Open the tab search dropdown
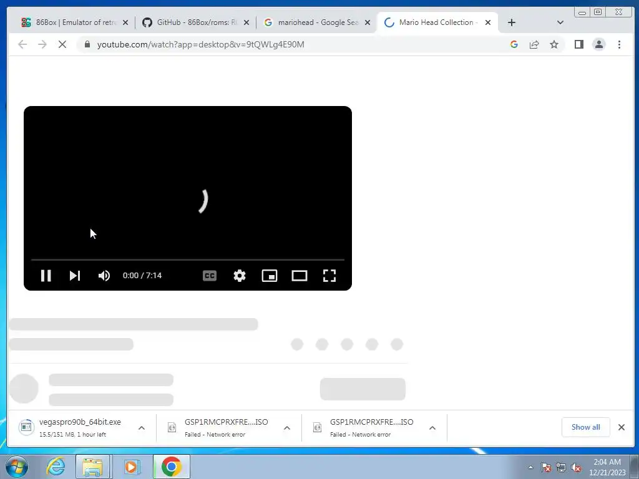This screenshot has width=639, height=479. click(560, 22)
